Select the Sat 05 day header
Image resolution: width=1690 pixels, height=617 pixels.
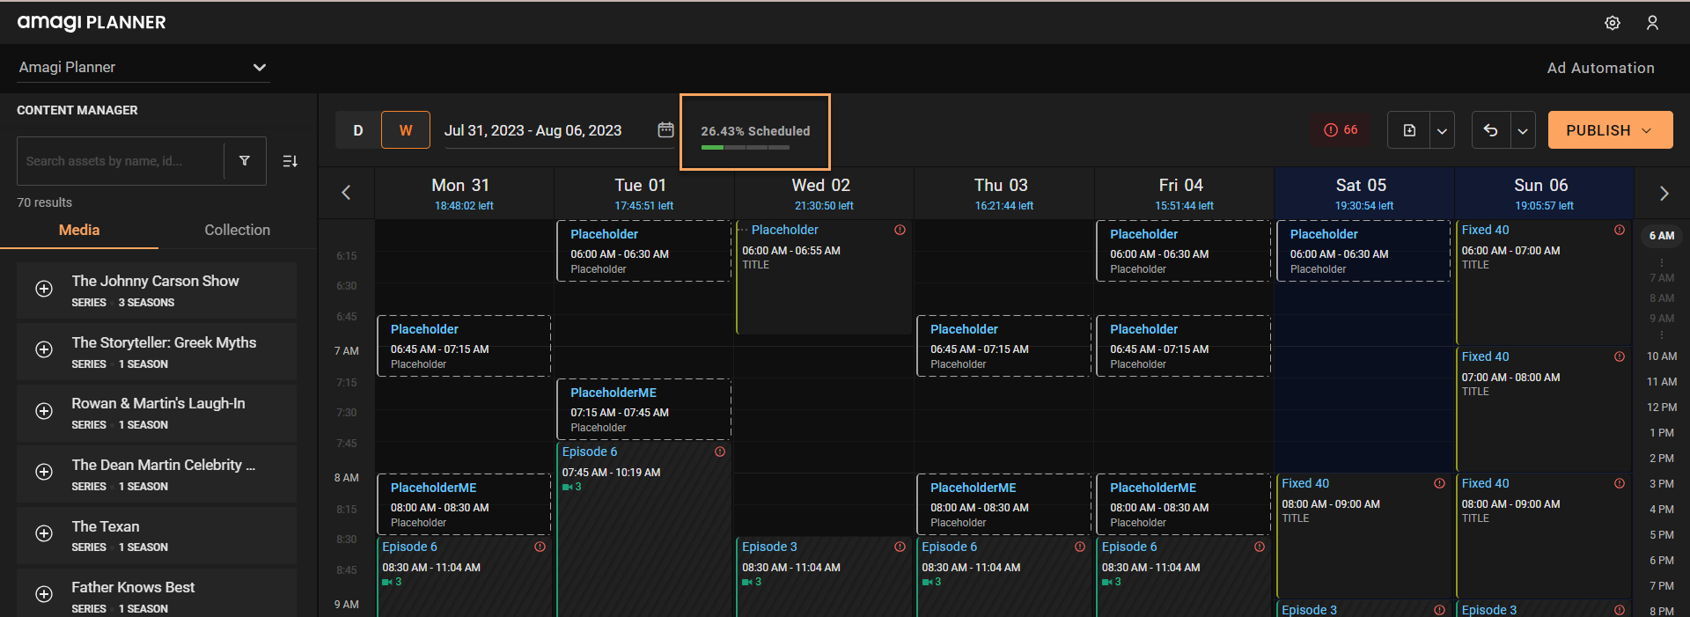point(1363,194)
